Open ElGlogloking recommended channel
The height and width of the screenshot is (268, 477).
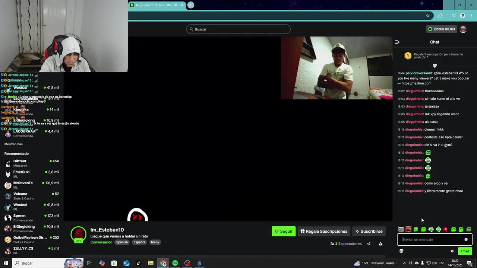[x=32, y=229]
